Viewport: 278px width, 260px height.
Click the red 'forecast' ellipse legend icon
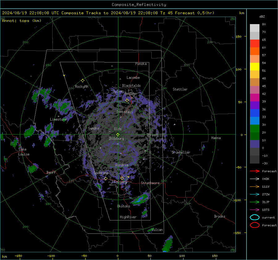(x=255, y=225)
